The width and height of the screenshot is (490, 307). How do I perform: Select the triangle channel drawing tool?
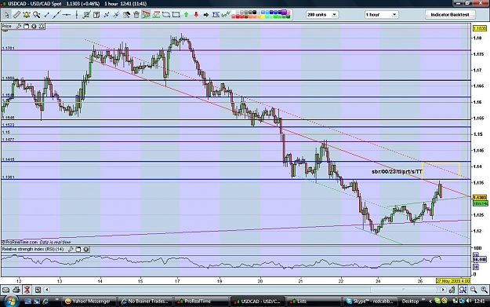tap(146, 15)
